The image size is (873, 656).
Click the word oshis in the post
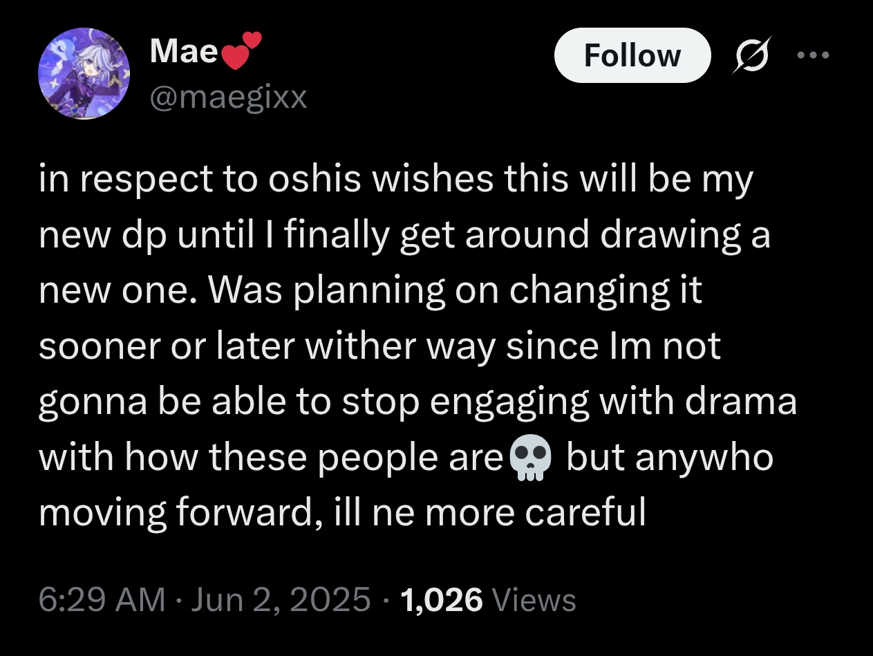[x=316, y=180]
